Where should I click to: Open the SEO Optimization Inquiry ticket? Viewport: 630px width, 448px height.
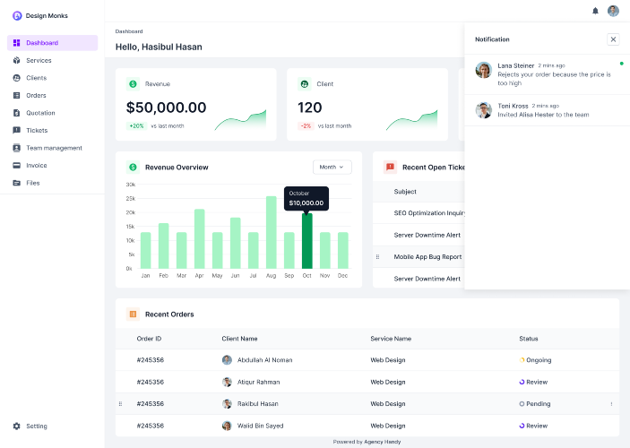(x=429, y=213)
